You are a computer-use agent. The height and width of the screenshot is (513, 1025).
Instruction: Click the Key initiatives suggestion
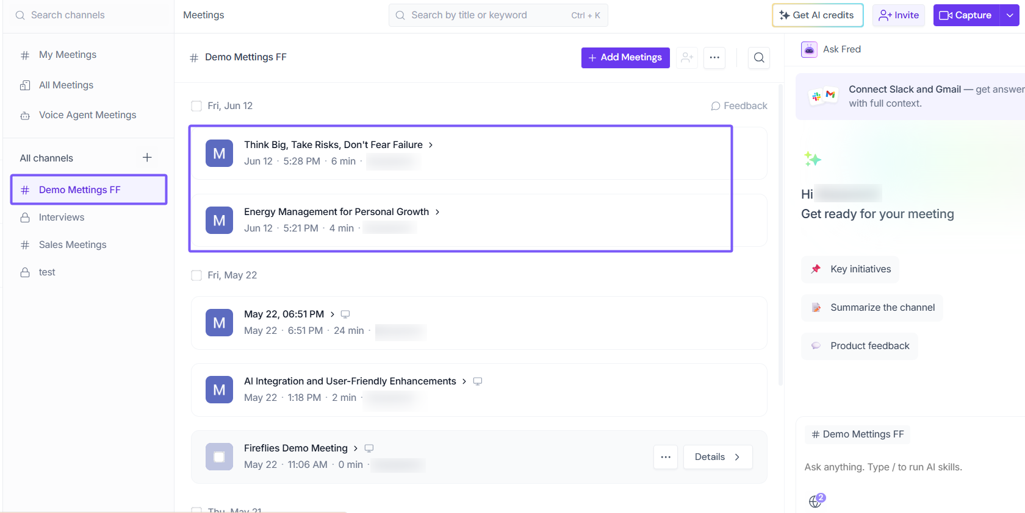850,269
